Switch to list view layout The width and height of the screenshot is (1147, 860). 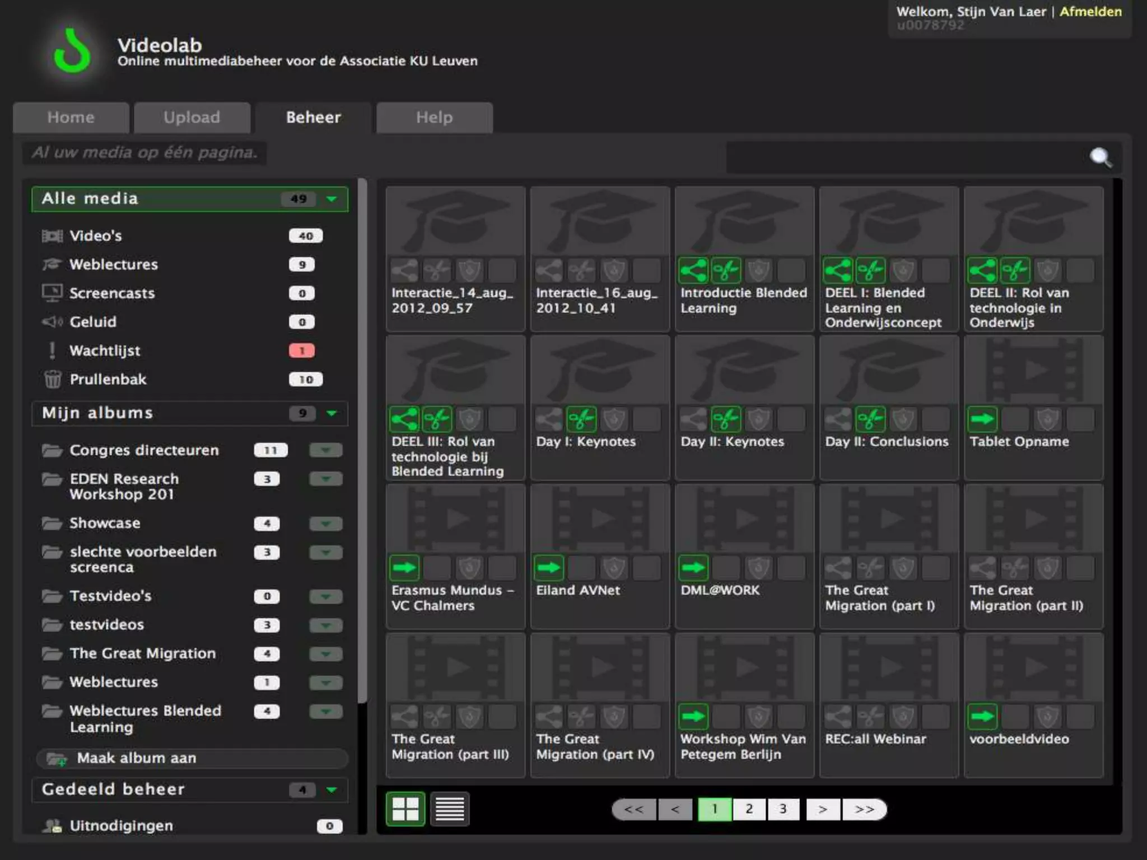click(x=449, y=809)
